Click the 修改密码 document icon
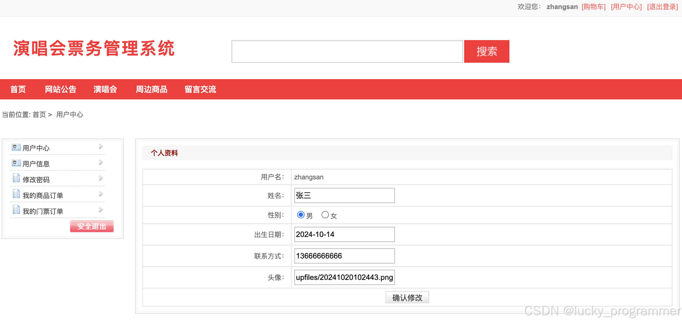 tap(16, 178)
